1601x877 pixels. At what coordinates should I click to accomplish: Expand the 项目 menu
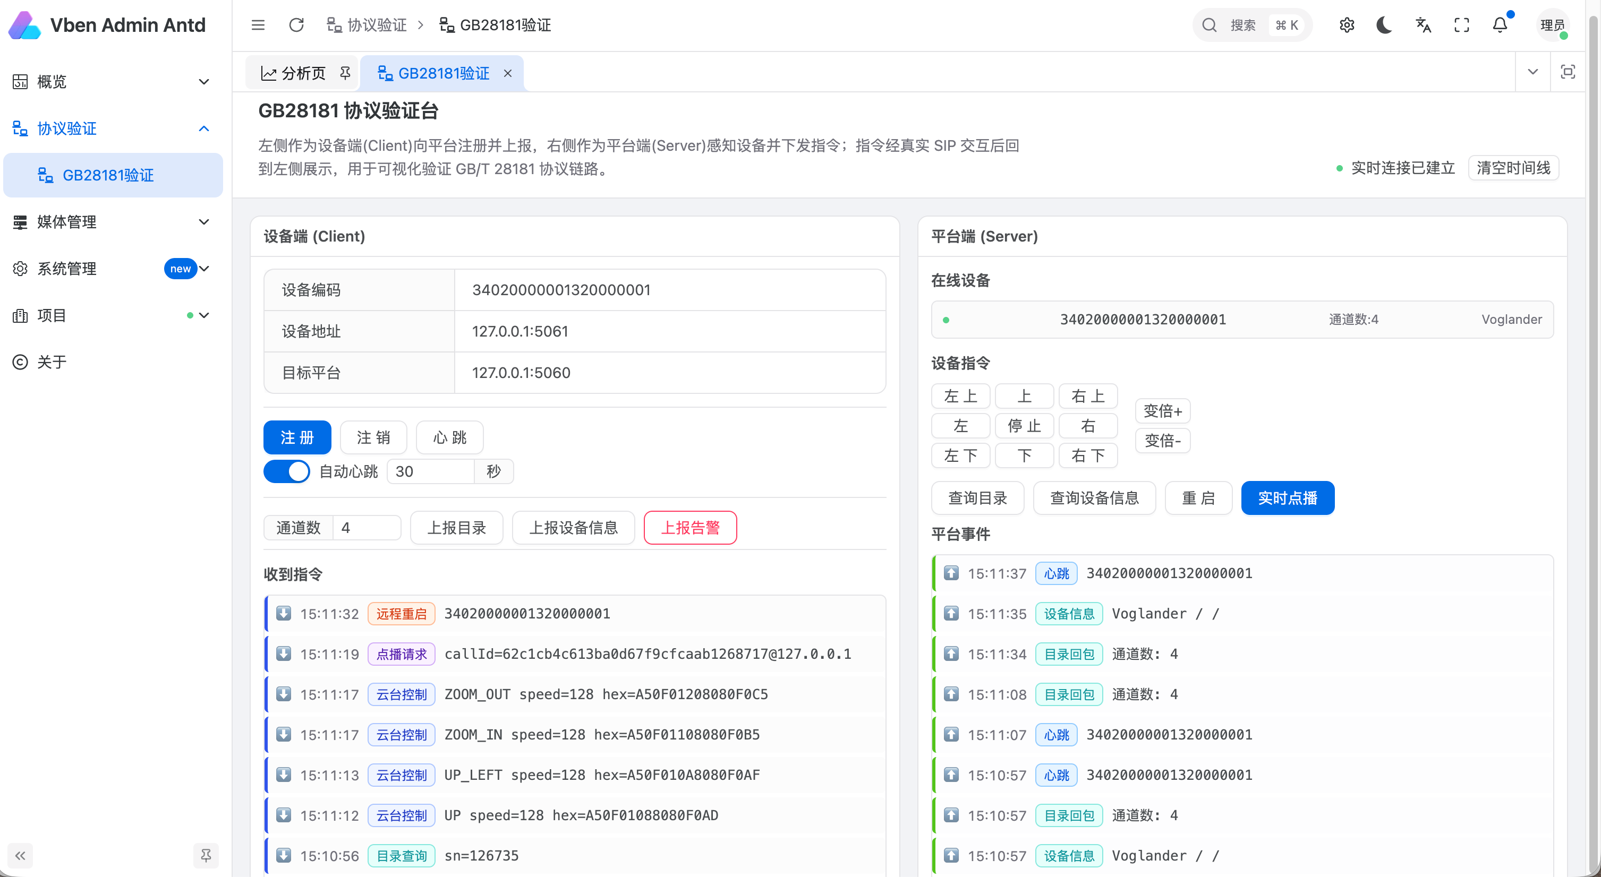click(113, 315)
